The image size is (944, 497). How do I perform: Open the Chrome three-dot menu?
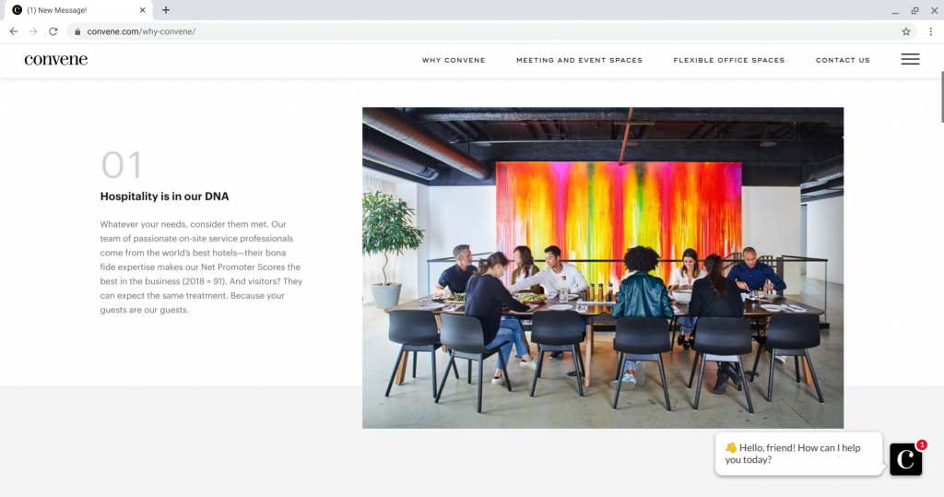pyautogui.click(x=931, y=31)
